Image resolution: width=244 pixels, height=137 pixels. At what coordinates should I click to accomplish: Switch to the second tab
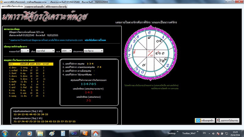pos(34,7)
